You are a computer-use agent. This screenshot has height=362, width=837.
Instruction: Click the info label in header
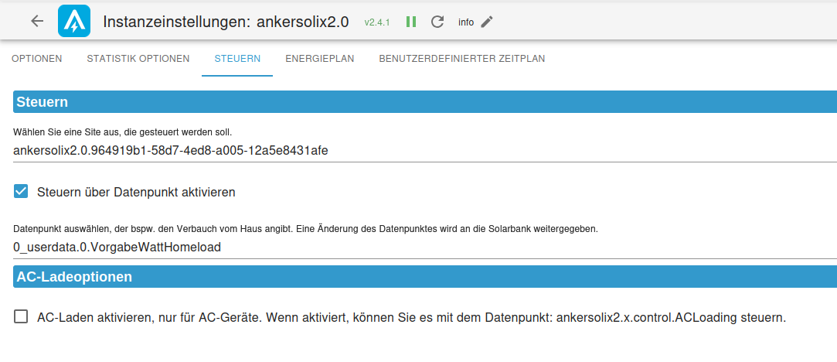tap(466, 22)
